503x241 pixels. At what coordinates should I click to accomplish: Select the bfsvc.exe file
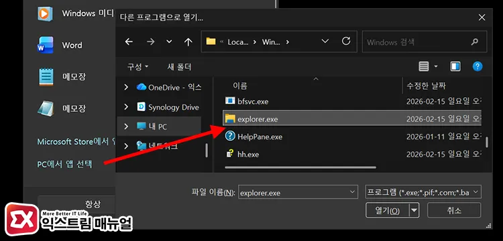(x=351, y=102)
